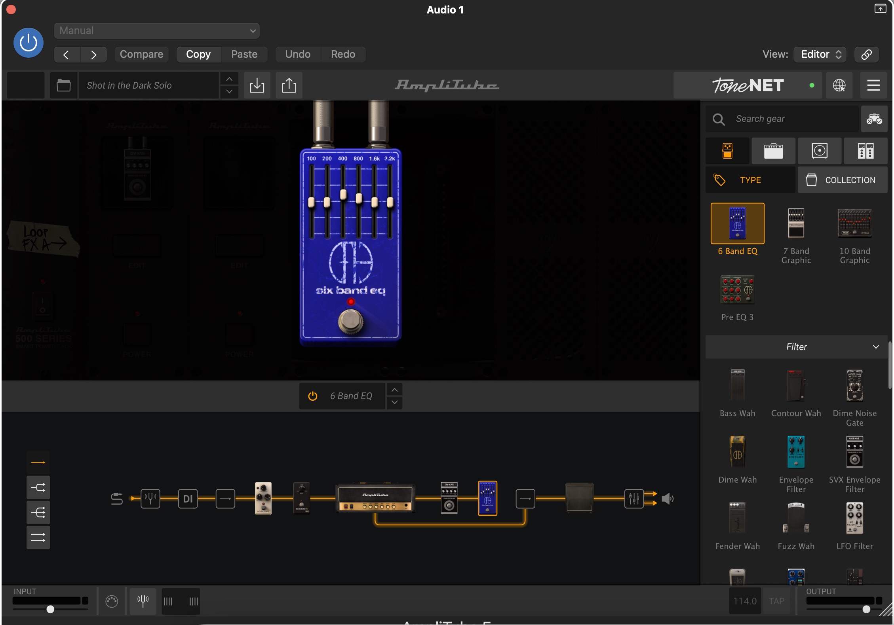894x625 pixels.
Task: Click the globe web icon
Action: pyautogui.click(x=839, y=85)
